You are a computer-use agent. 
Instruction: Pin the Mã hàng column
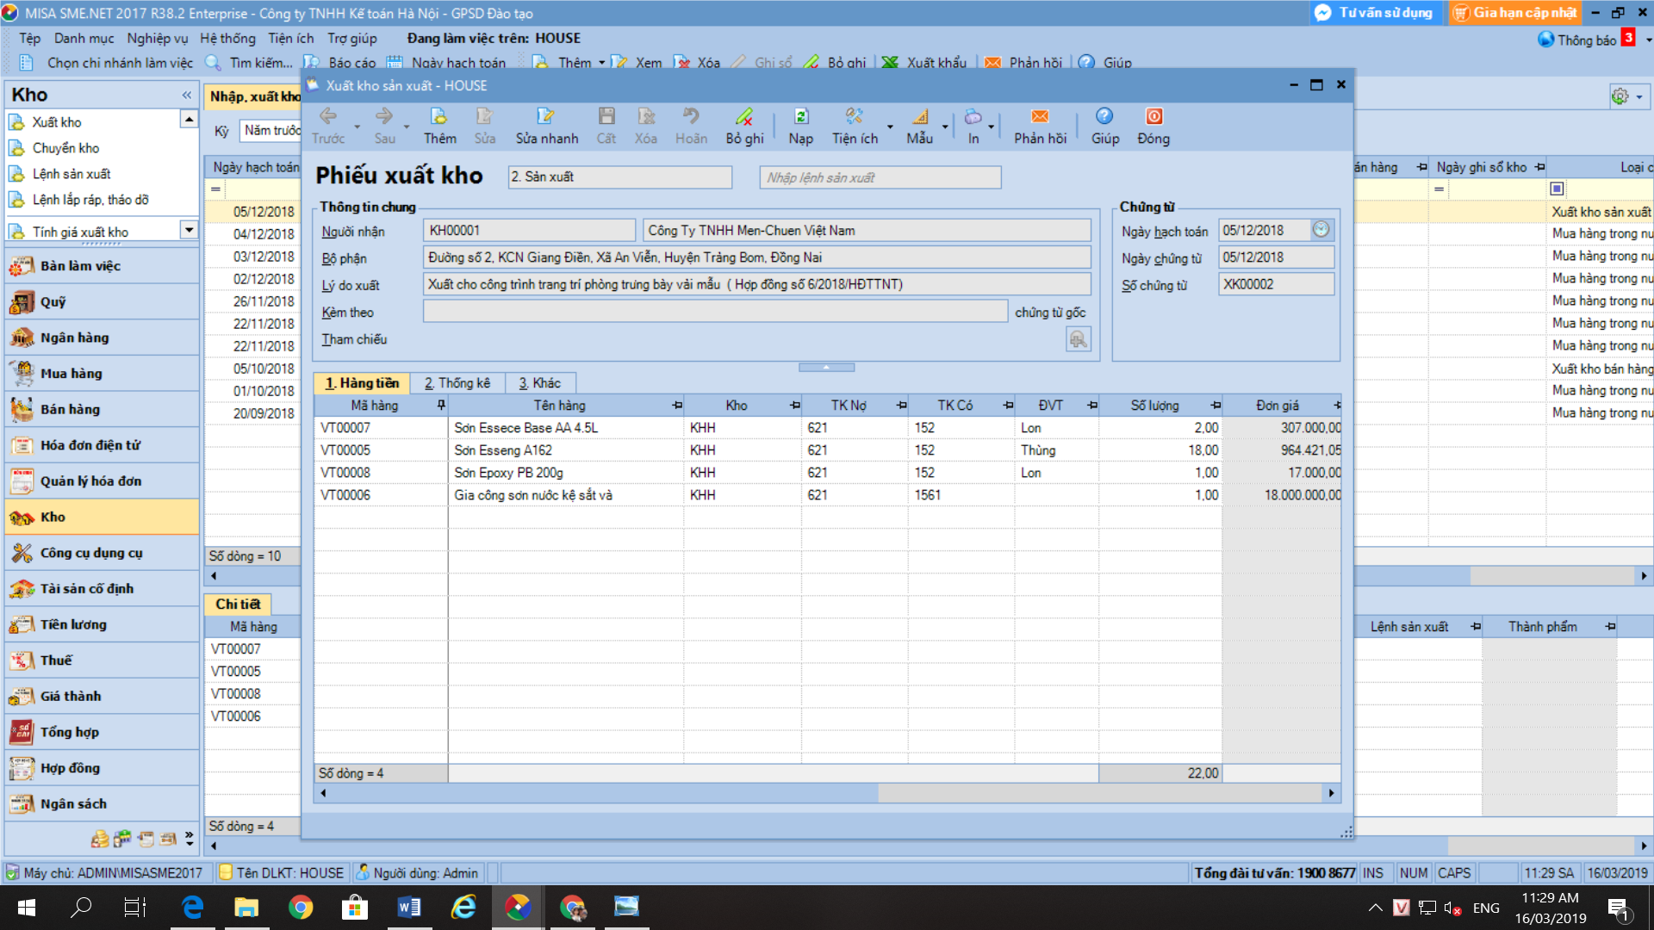(x=441, y=405)
